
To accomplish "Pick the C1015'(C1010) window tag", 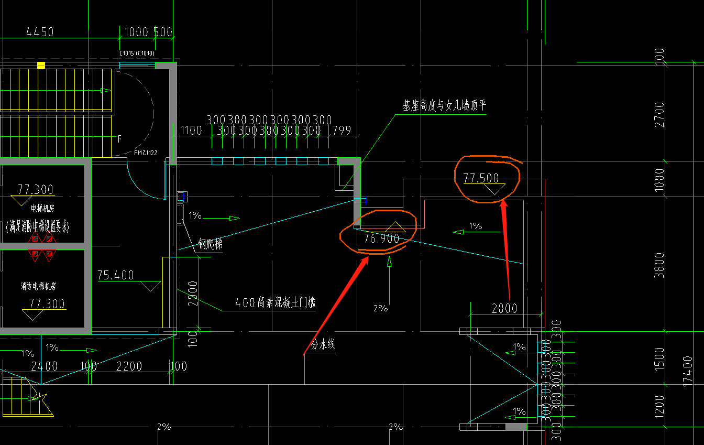I will pos(137,53).
